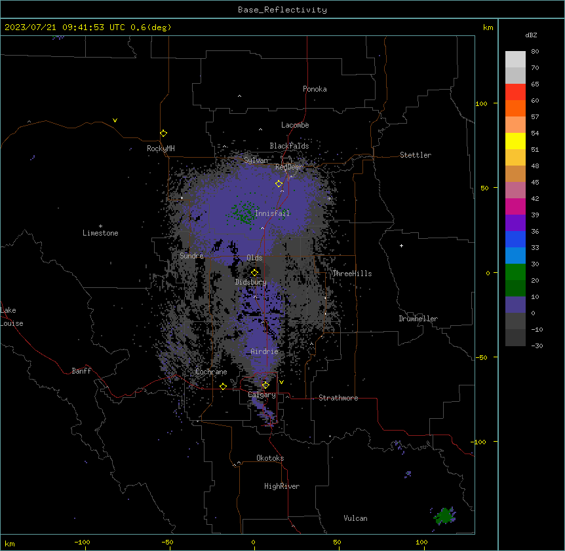Click the red 65 dBZ color swatch
Viewport: 565px width, 551px height.
click(515, 92)
